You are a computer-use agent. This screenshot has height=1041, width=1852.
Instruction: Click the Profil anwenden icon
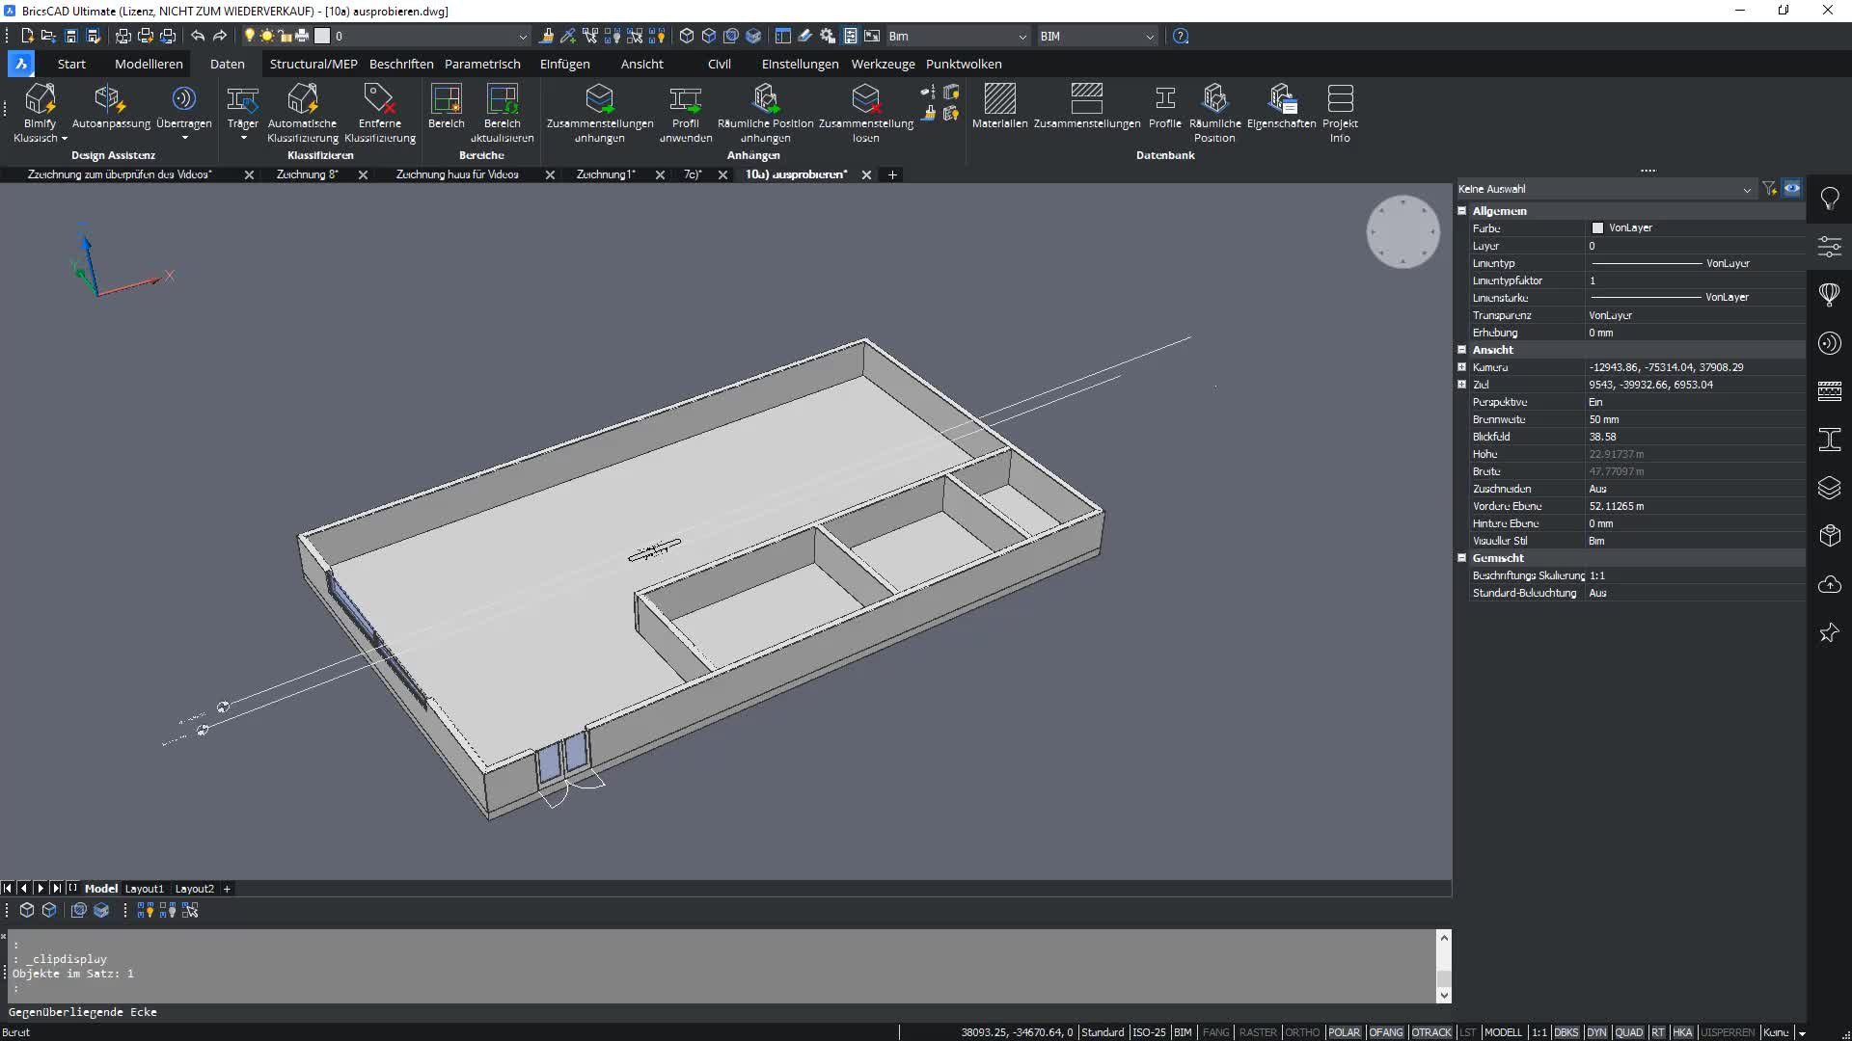click(x=685, y=100)
